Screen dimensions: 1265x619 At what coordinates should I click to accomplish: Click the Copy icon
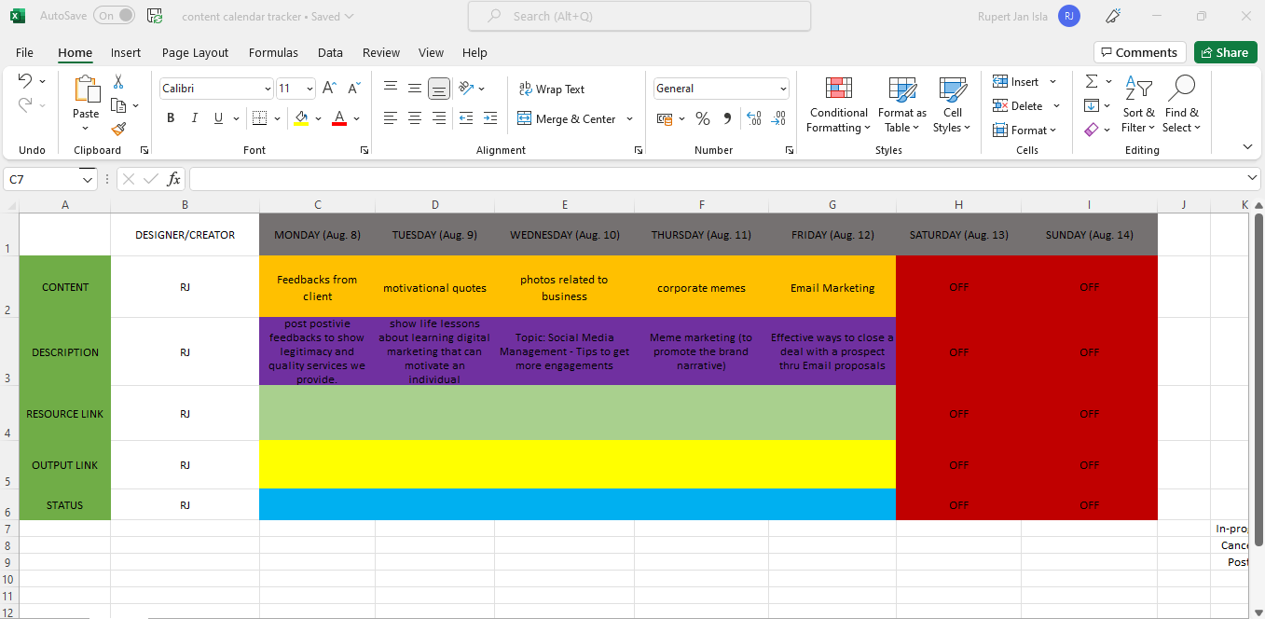pyautogui.click(x=118, y=105)
